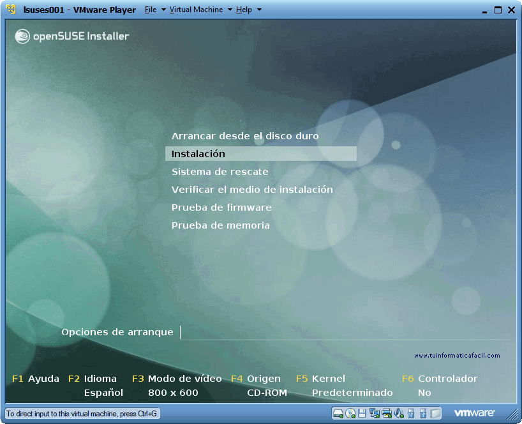Maximize the VMware Player window
Viewport: 522px width, 424px height.
498,10
